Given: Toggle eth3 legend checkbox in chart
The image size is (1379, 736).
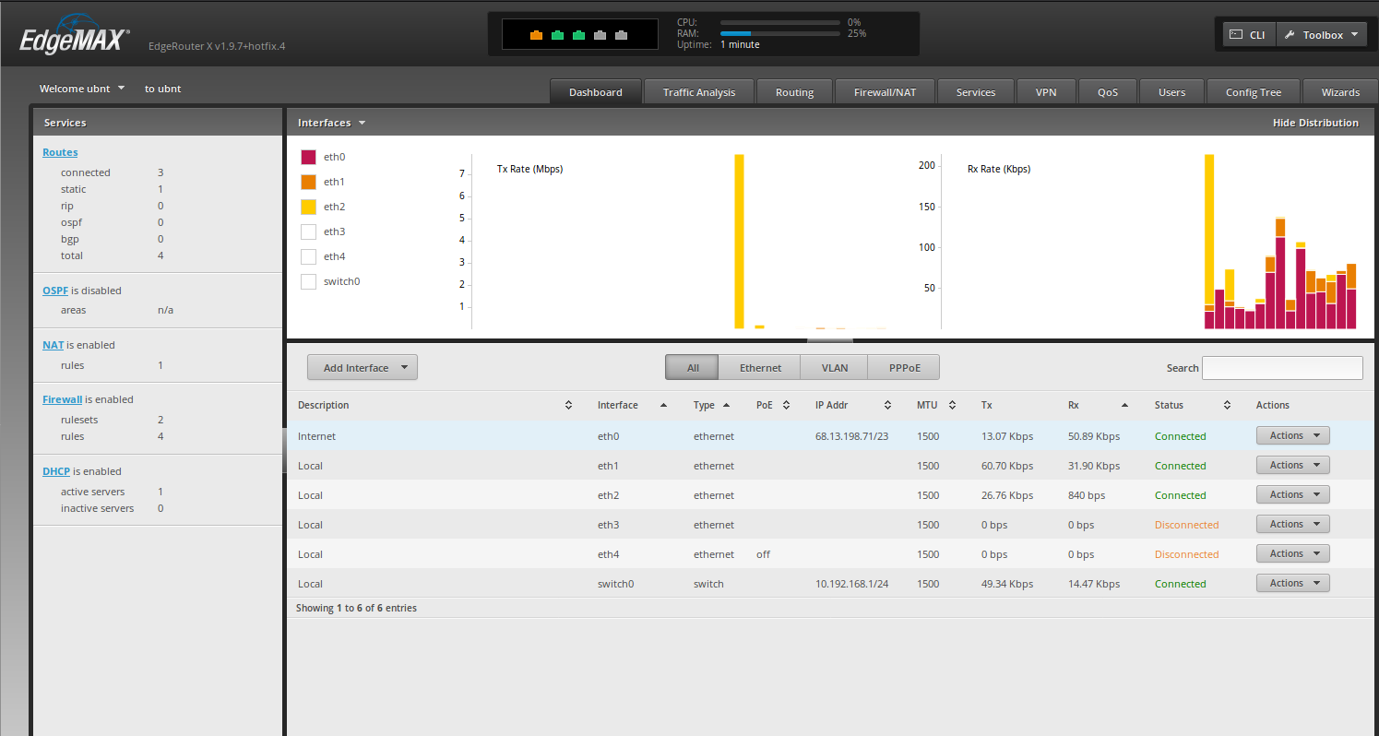Looking at the screenshot, I should (309, 231).
